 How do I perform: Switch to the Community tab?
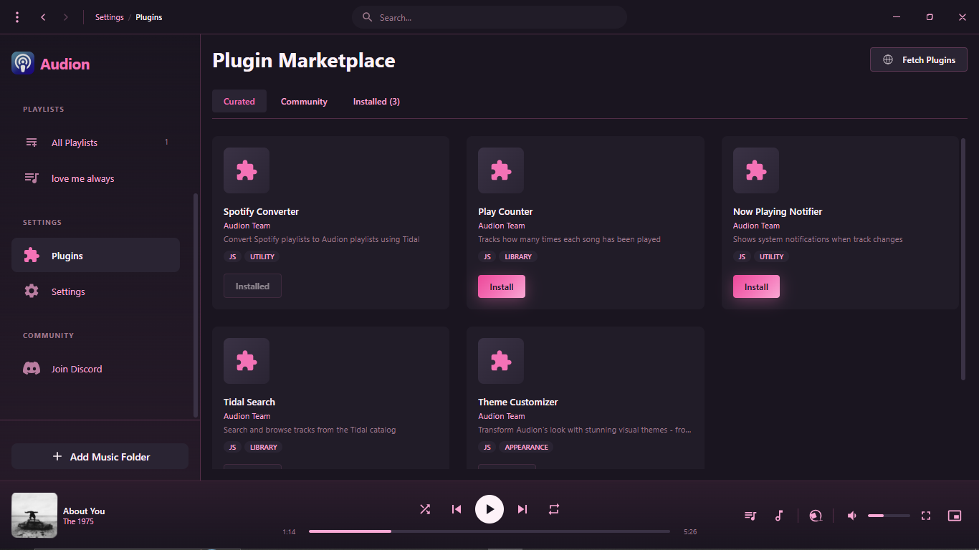tap(304, 101)
